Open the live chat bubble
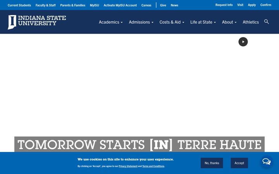This screenshot has height=174, width=279. pos(267,162)
